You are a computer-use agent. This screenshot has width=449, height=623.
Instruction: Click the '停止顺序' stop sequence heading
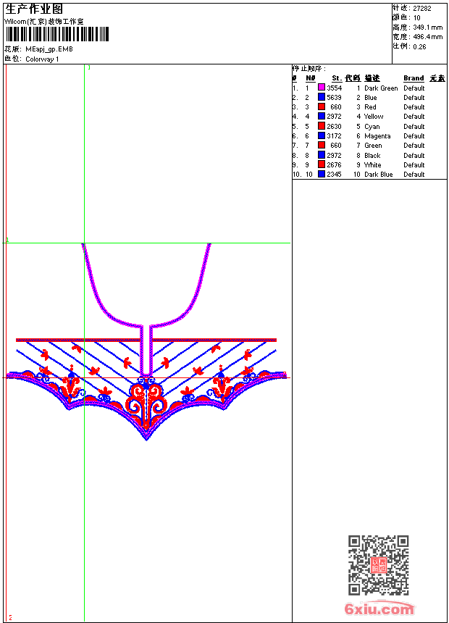coord(309,69)
